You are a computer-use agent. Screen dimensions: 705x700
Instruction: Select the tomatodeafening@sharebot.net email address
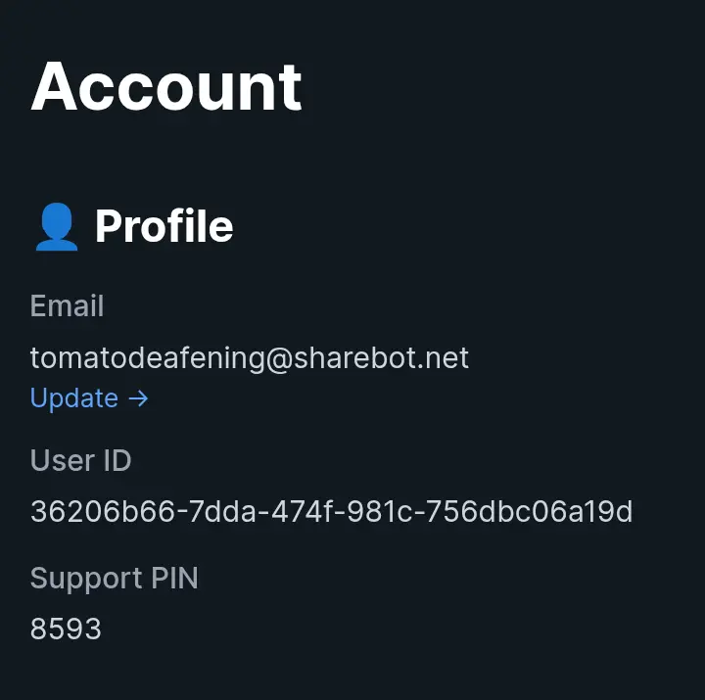(250, 358)
